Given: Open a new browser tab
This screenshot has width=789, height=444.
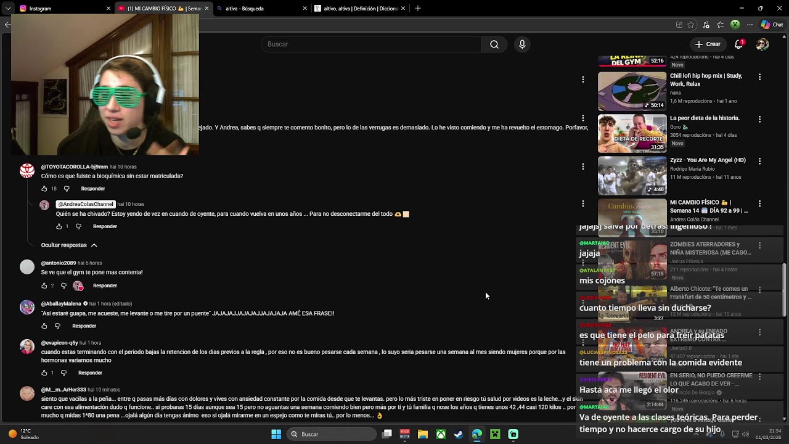Looking at the screenshot, I should [418, 9].
